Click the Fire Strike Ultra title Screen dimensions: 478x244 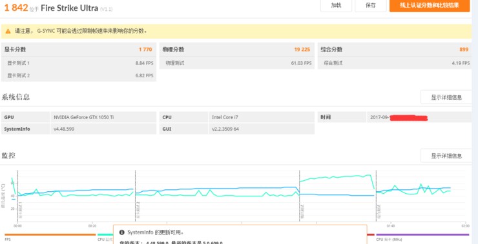pos(69,8)
